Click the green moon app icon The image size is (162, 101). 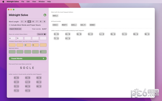[x=45, y=15]
